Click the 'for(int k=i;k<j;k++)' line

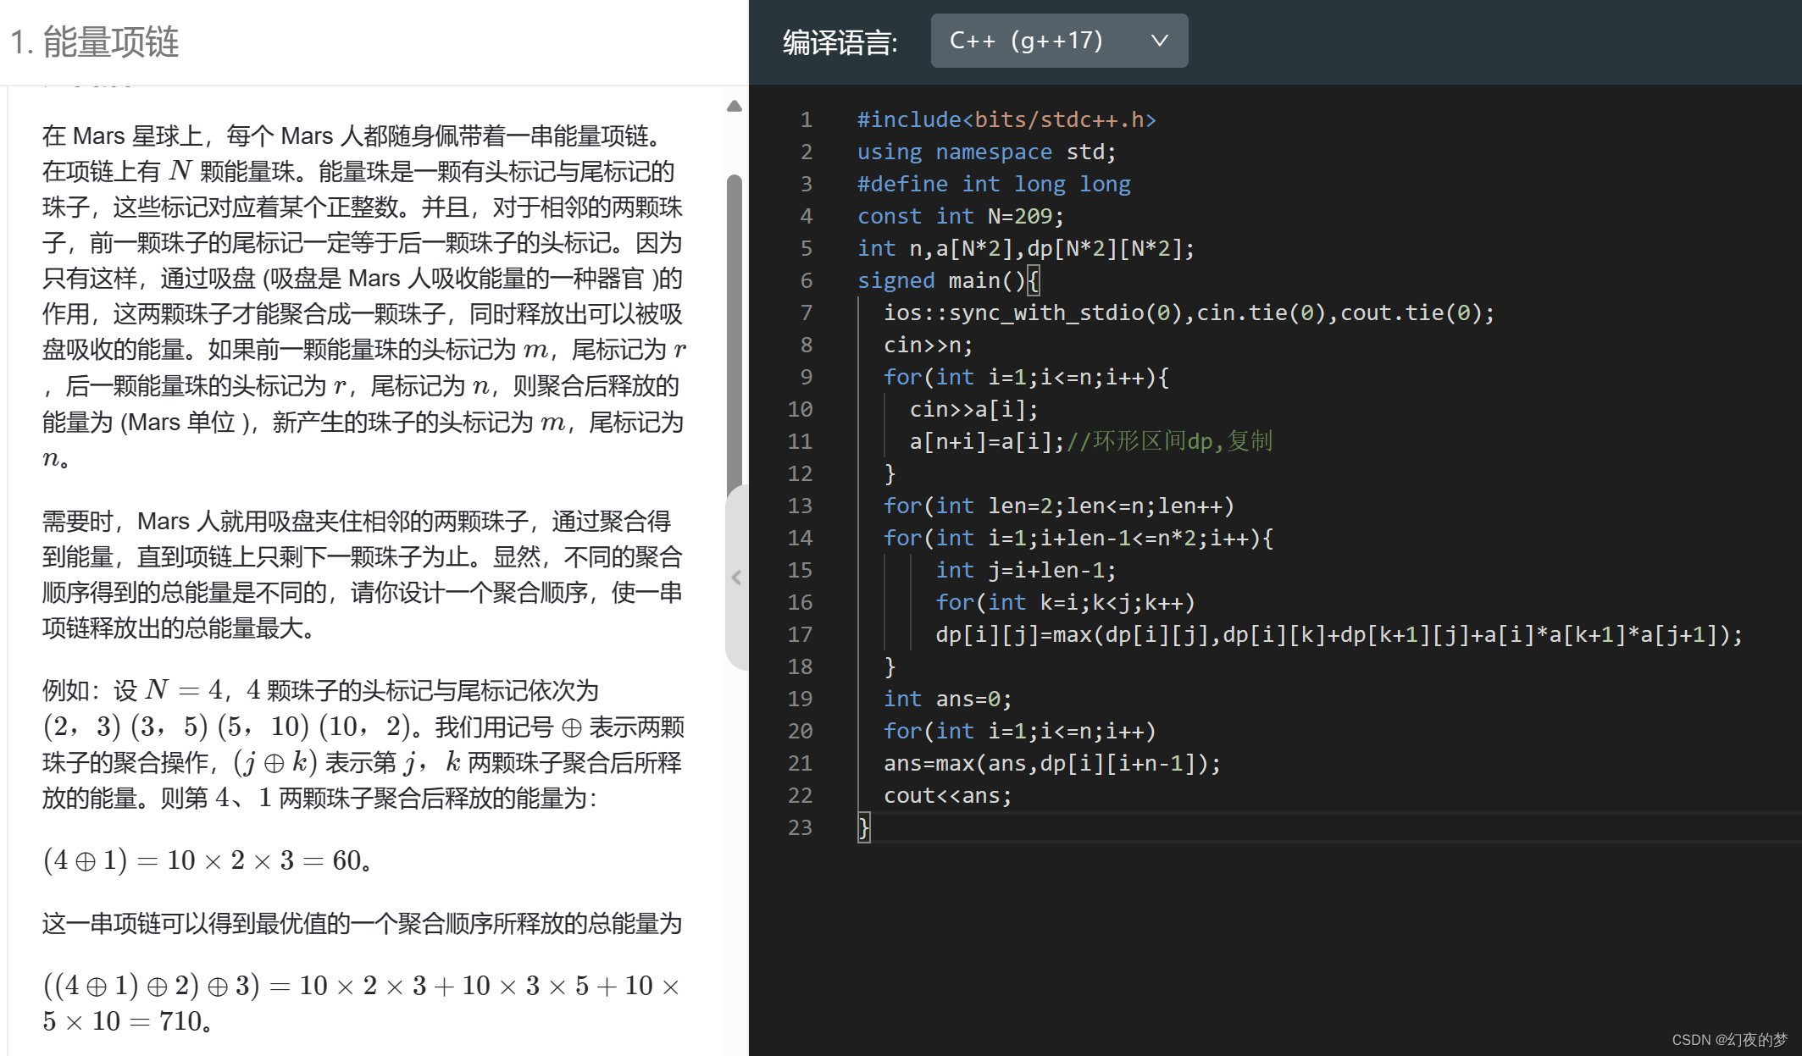(1065, 602)
